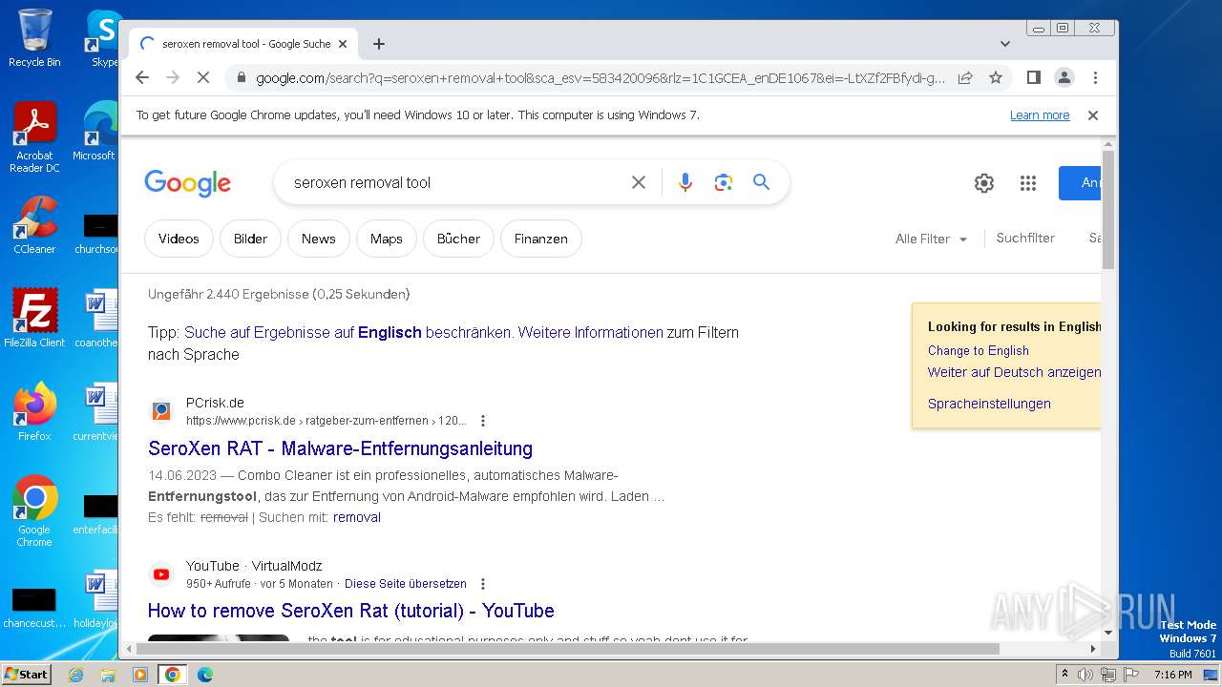This screenshot has width=1222, height=687.
Task: Select the Maps filter chip
Action: (x=387, y=239)
